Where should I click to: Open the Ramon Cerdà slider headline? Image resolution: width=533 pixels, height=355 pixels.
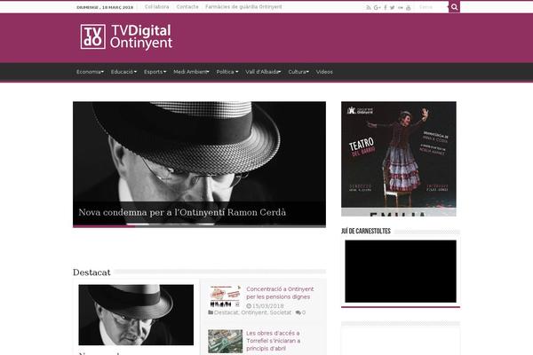[x=182, y=212]
